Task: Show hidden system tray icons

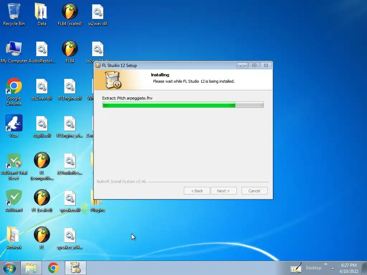Action: coord(333,268)
